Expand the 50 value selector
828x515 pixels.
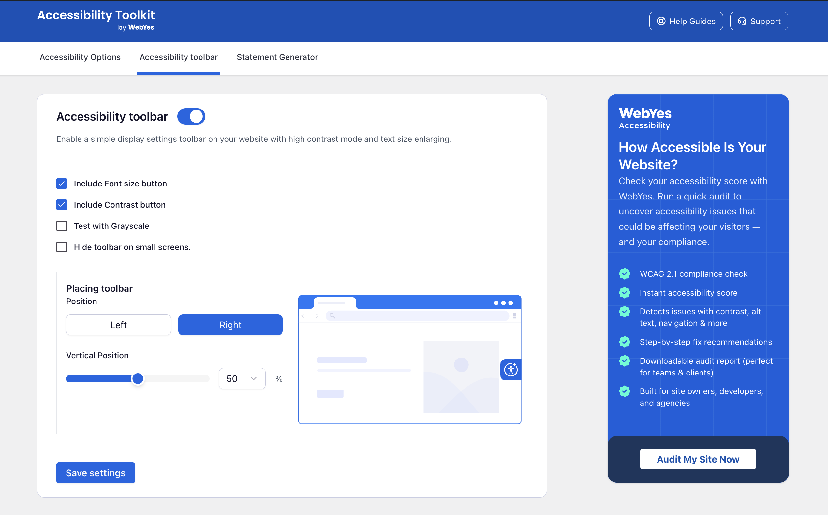pyautogui.click(x=242, y=378)
